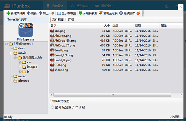This screenshot has height=121, width=186.
Task: Sort by Type column (类型)
Action: coord(122,25)
